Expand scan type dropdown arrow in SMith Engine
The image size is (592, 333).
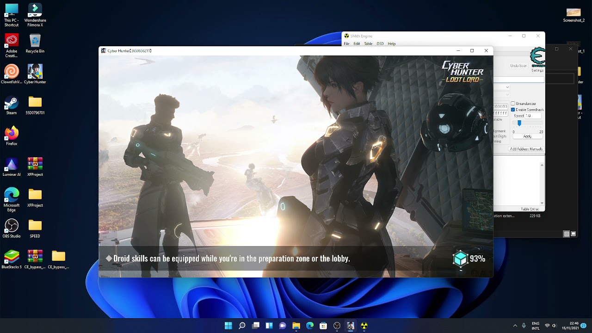tap(507, 87)
